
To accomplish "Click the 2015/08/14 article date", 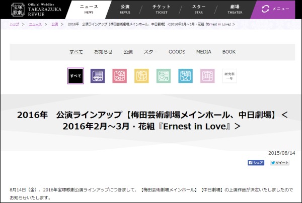I will point(281,153).
